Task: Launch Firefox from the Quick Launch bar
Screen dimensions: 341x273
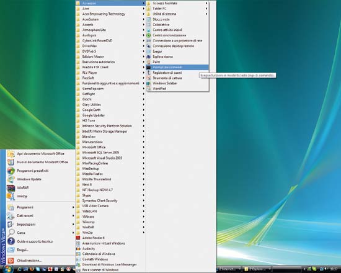Action: pos(32,269)
